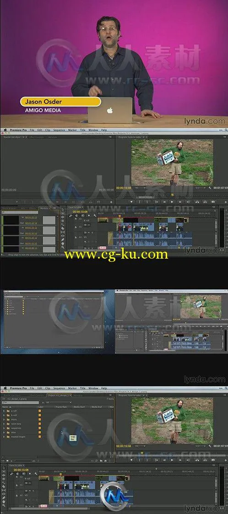The height and width of the screenshot is (514, 228).
Task: Click Export Frame camera icon in lower Program monitor
Action: pos(213,460)
